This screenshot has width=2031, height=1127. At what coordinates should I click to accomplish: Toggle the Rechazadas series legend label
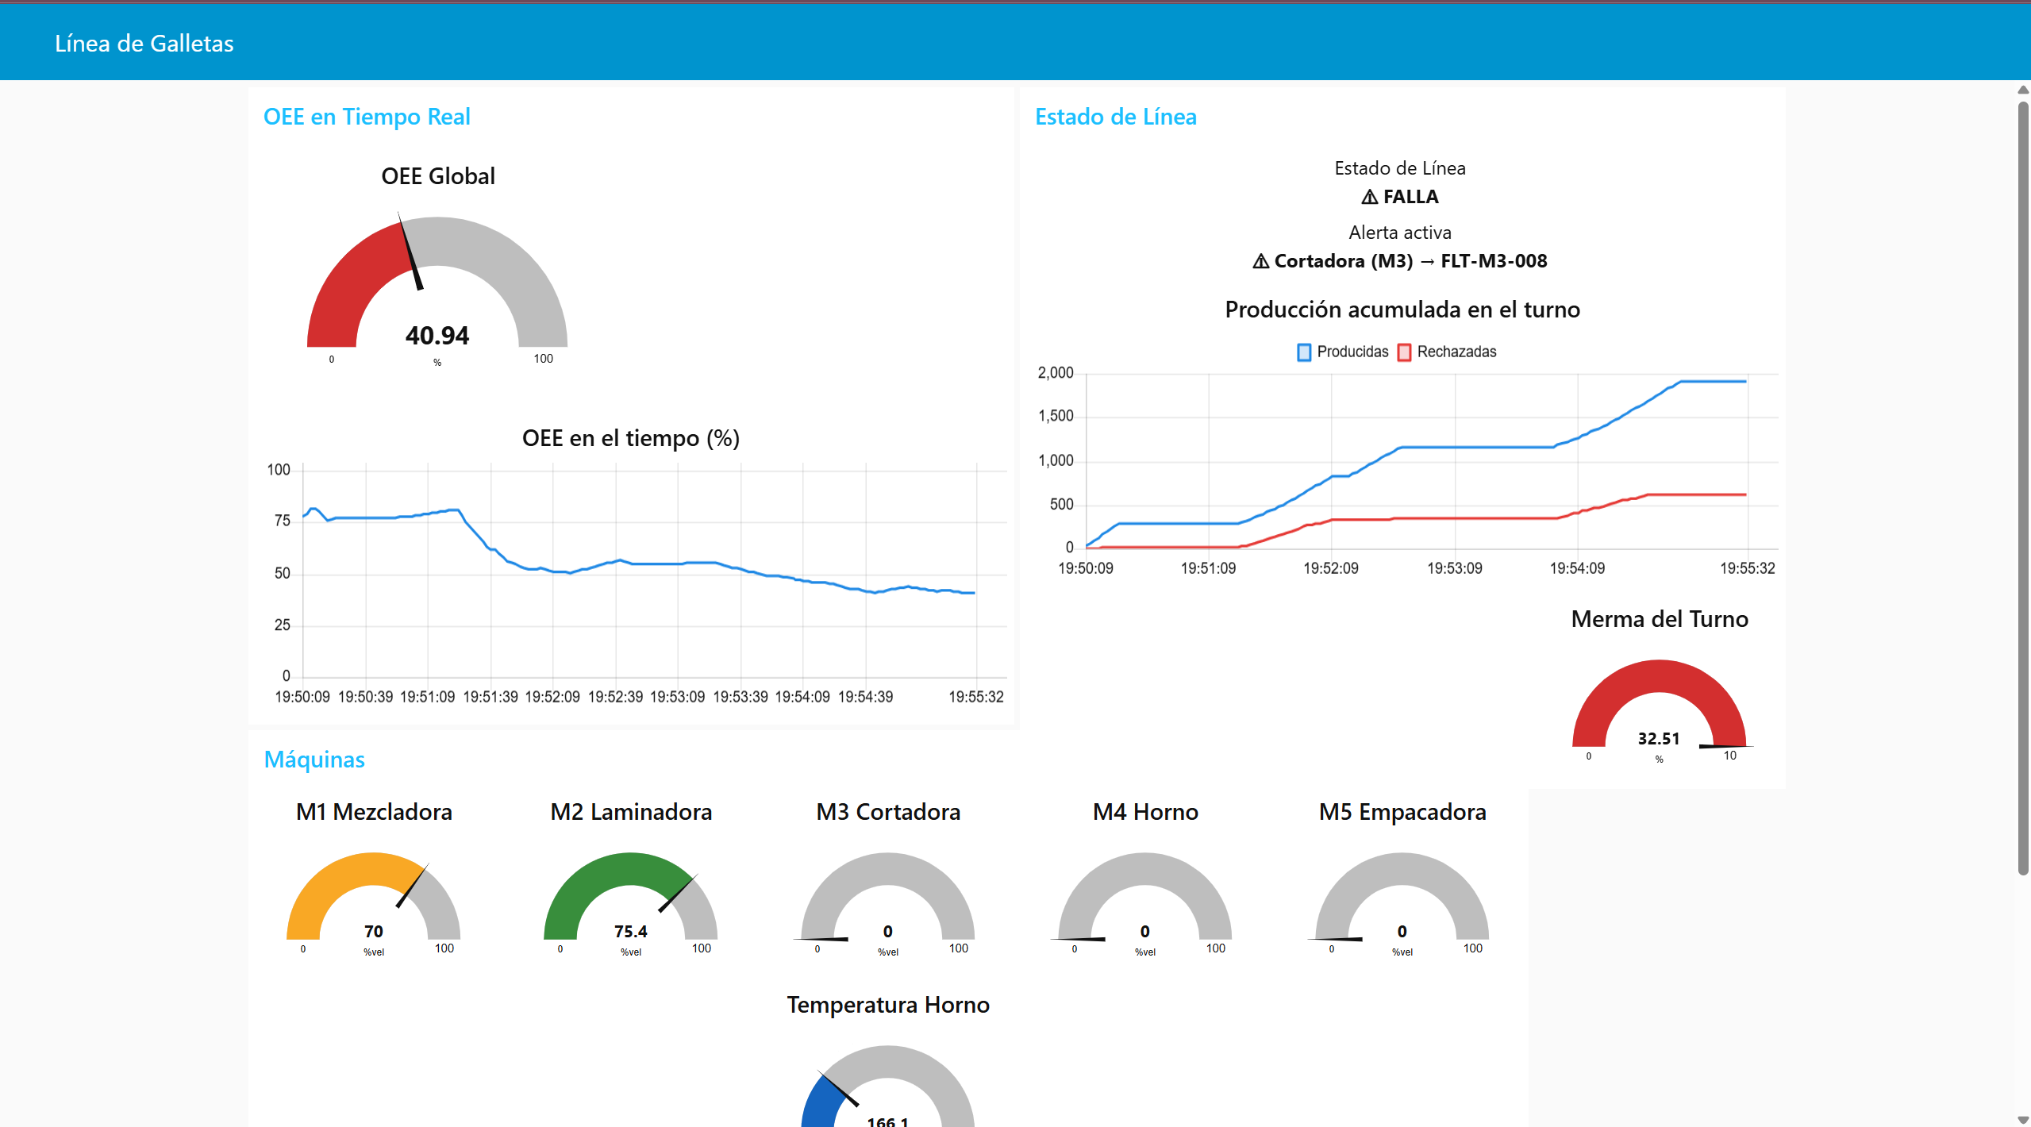coord(1456,352)
